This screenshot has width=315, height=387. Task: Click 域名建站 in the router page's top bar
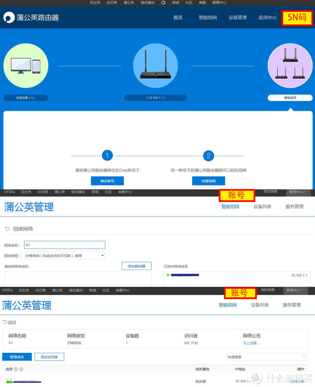(148, 3)
